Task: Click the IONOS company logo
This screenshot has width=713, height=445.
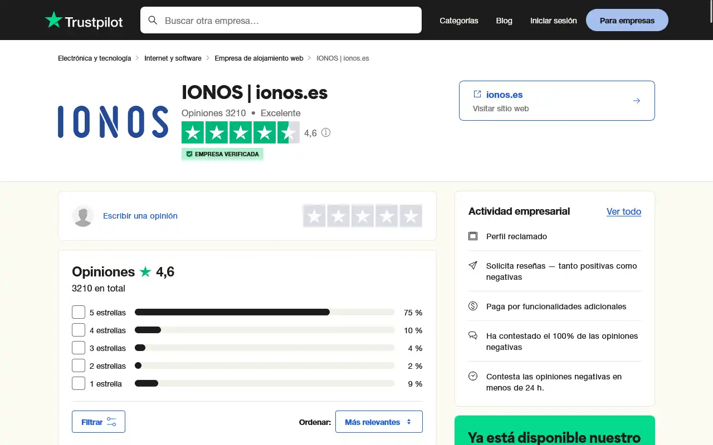Action: 113,122
